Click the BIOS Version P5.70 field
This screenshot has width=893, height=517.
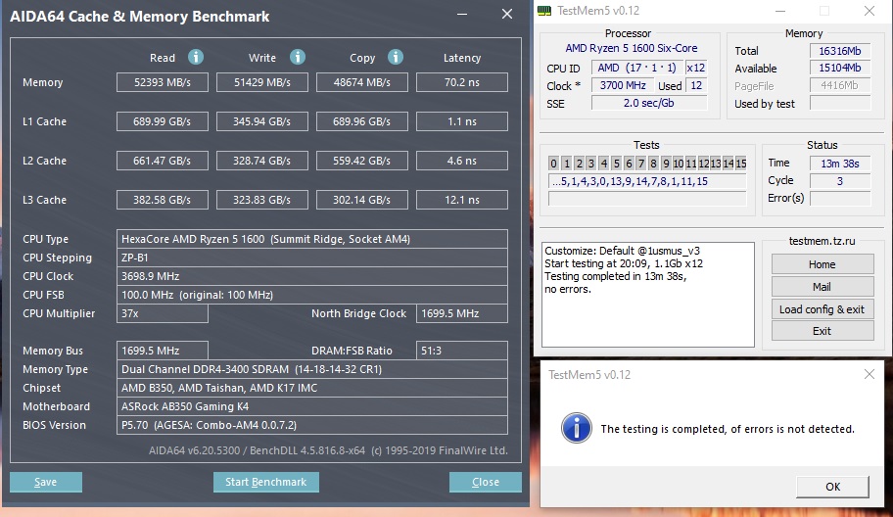click(312, 425)
